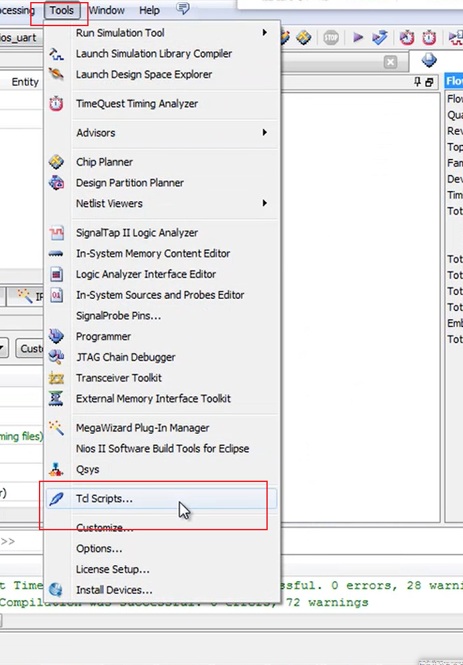The image size is (463, 665).
Task: Select SignalProbe Pins menu entry
Action: click(162, 316)
